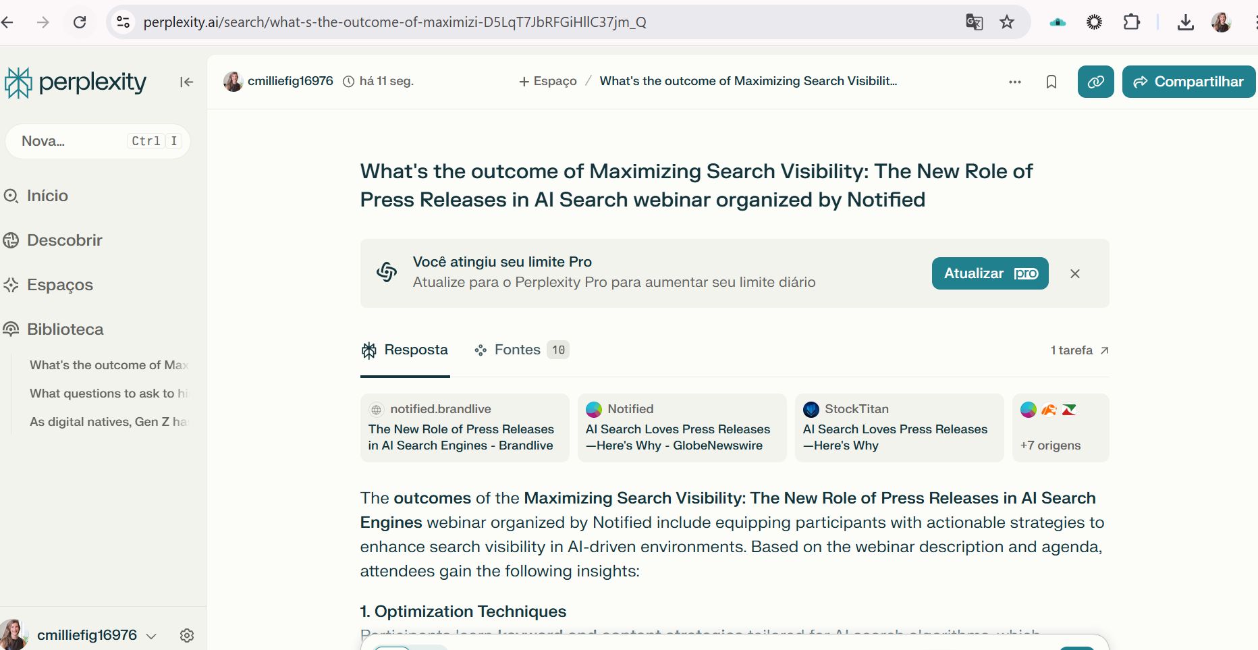This screenshot has width=1258, height=650.
Task: Copy the thread link icon
Action: (1095, 82)
